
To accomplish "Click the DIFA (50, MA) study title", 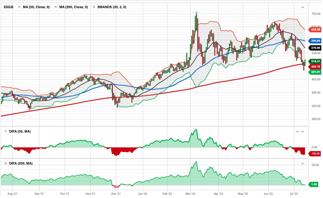I will click(x=20, y=131).
